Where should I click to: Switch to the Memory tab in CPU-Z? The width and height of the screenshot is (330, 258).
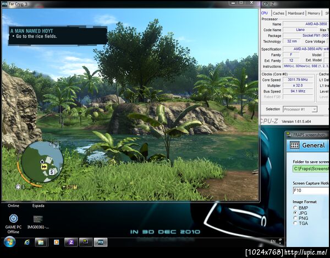[x=314, y=13]
